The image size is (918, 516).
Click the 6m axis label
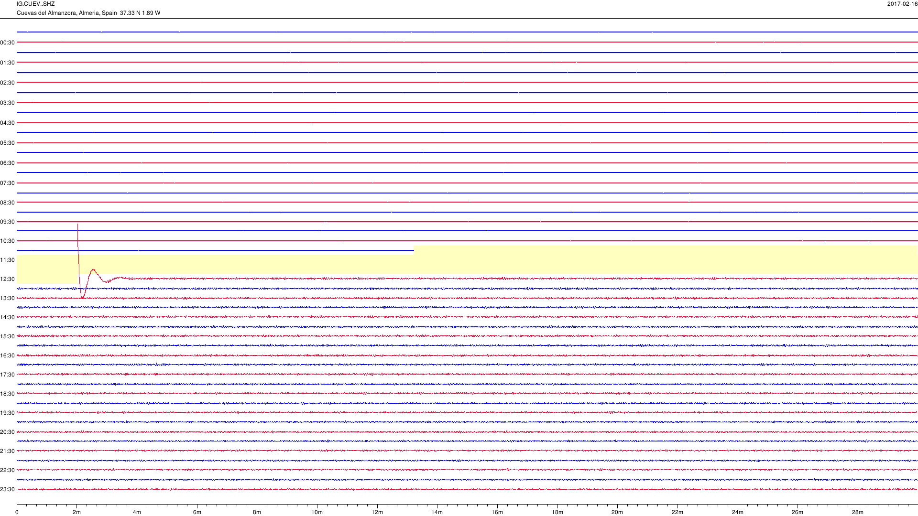pos(197,512)
